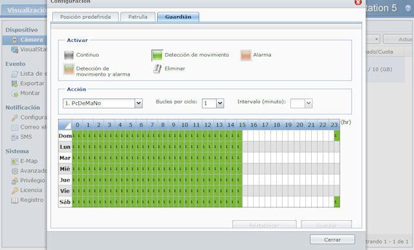414x250 pixels.
Task: Open the Exportar icon in sidebar
Action: click(14, 83)
